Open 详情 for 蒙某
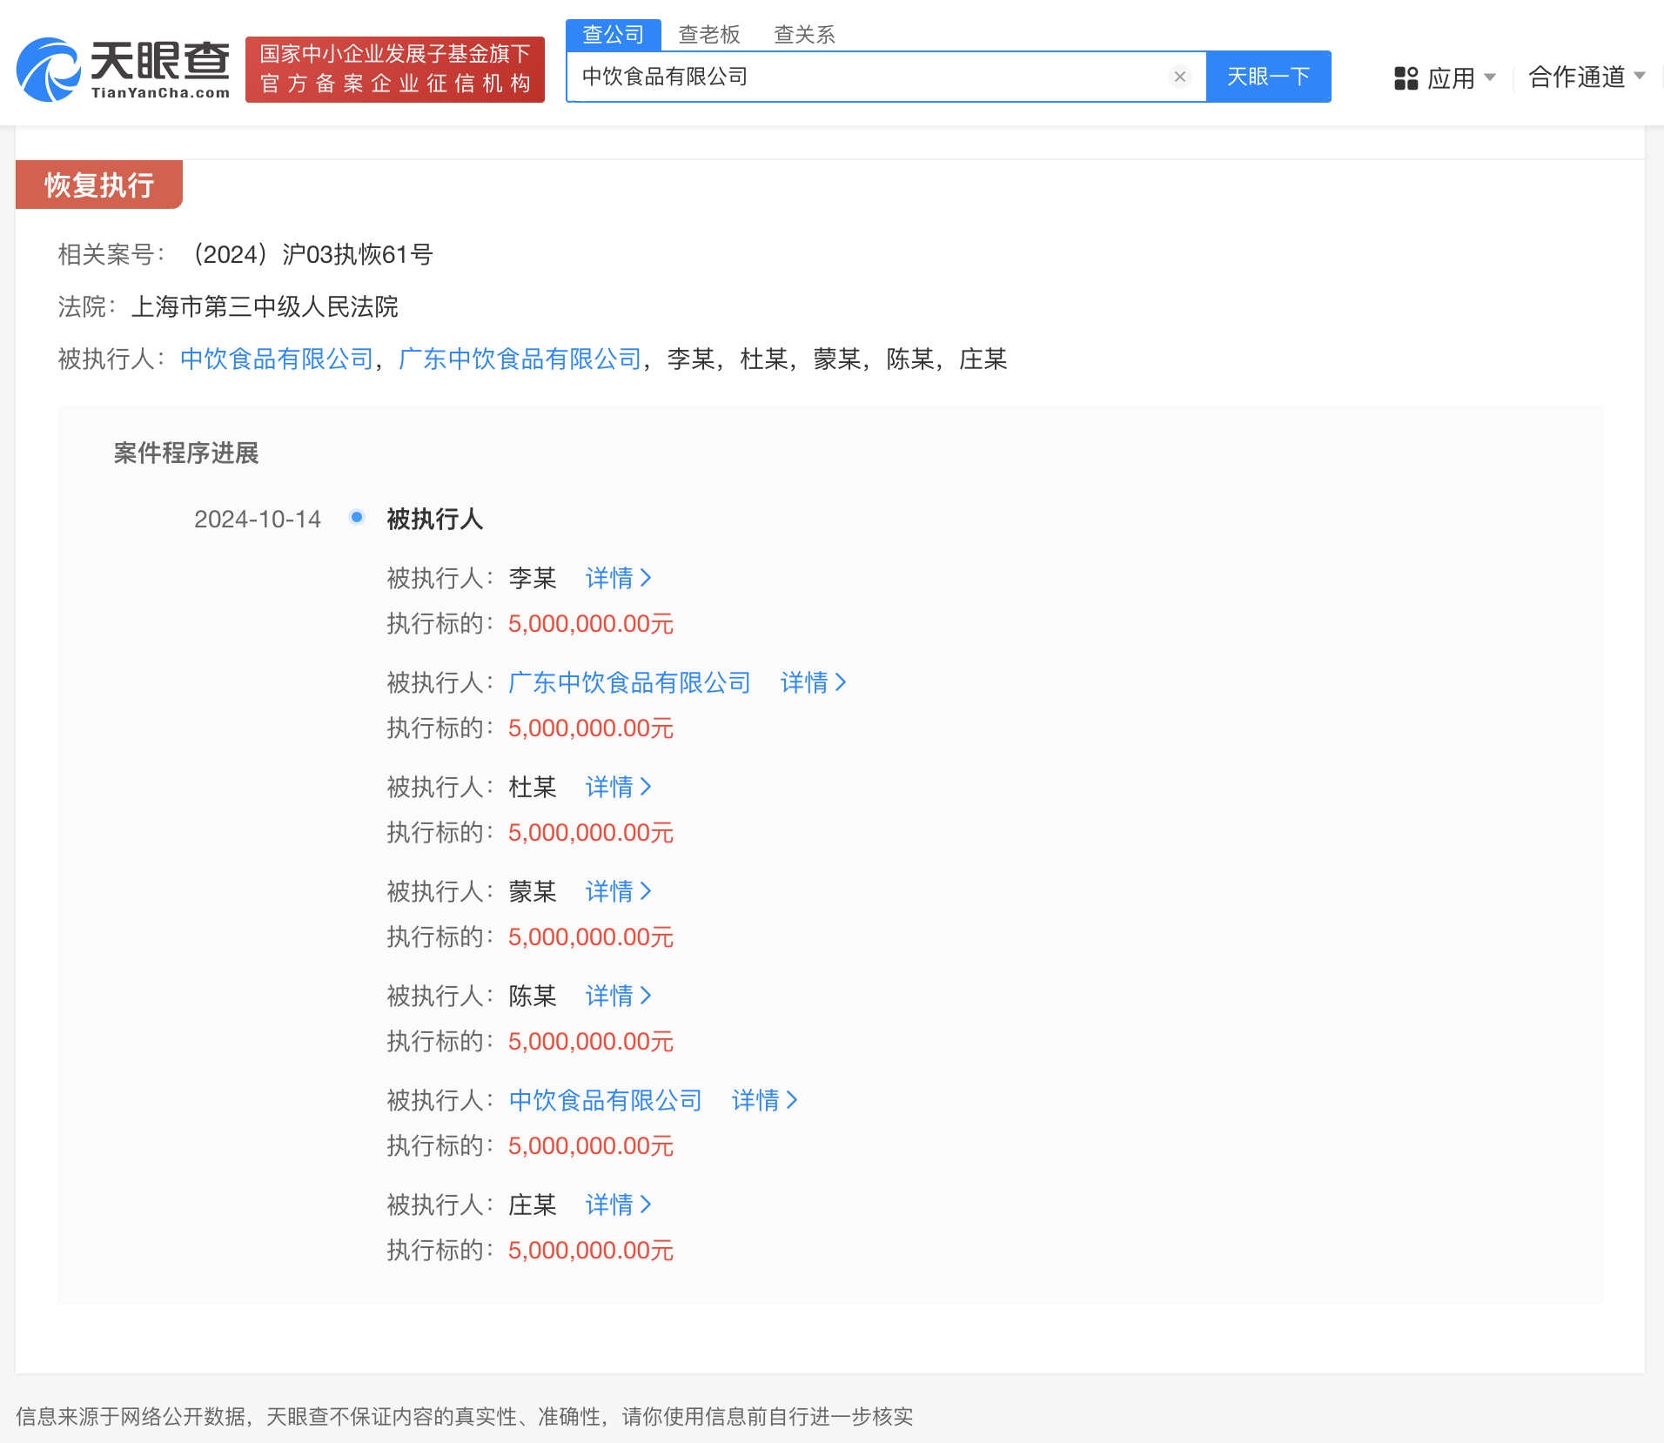The width and height of the screenshot is (1664, 1443). 619,891
